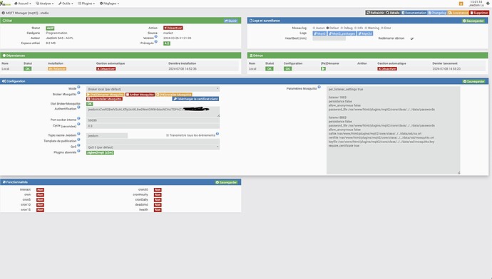This screenshot has height=279, width=492.
Task: Click the Topic racine Jeedom input field
Action: pyautogui.click(x=107, y=136)
